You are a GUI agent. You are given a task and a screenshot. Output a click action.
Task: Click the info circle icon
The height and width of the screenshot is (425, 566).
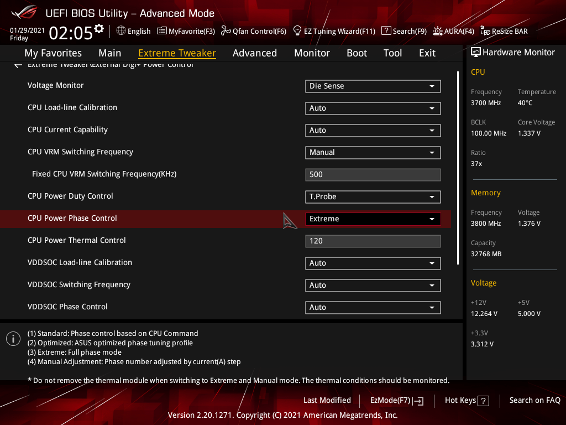13,339
